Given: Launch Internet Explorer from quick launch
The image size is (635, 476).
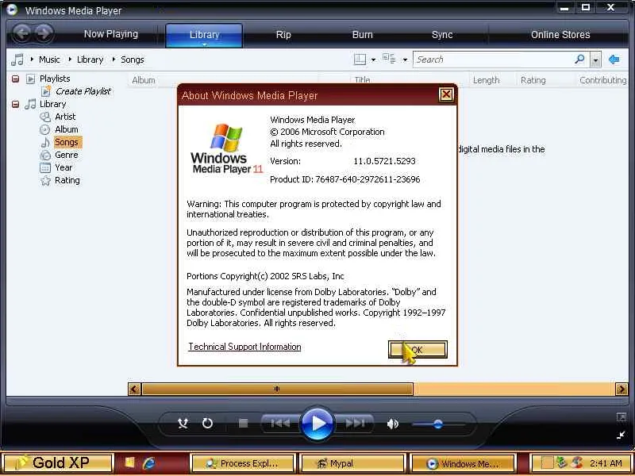Looking at the screenshot, I should pos(149,463).
